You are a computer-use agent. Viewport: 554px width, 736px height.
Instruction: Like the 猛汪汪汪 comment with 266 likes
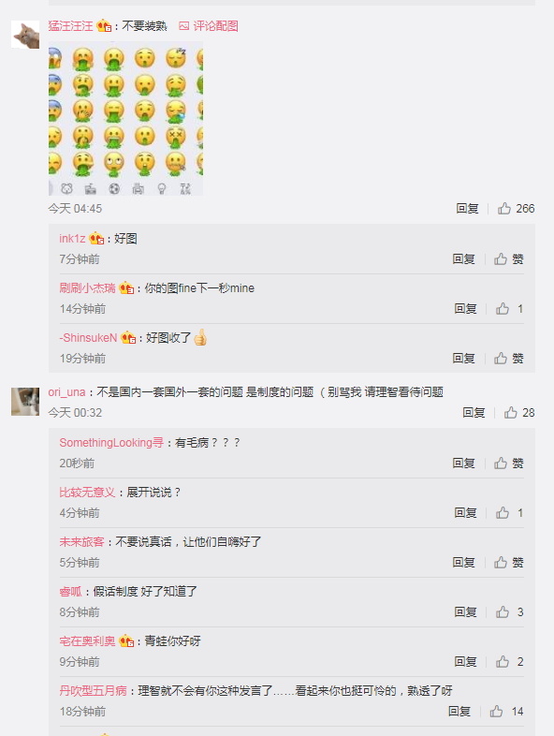tap(516, 209)
